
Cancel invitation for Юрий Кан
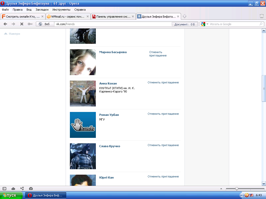point(163,176)
